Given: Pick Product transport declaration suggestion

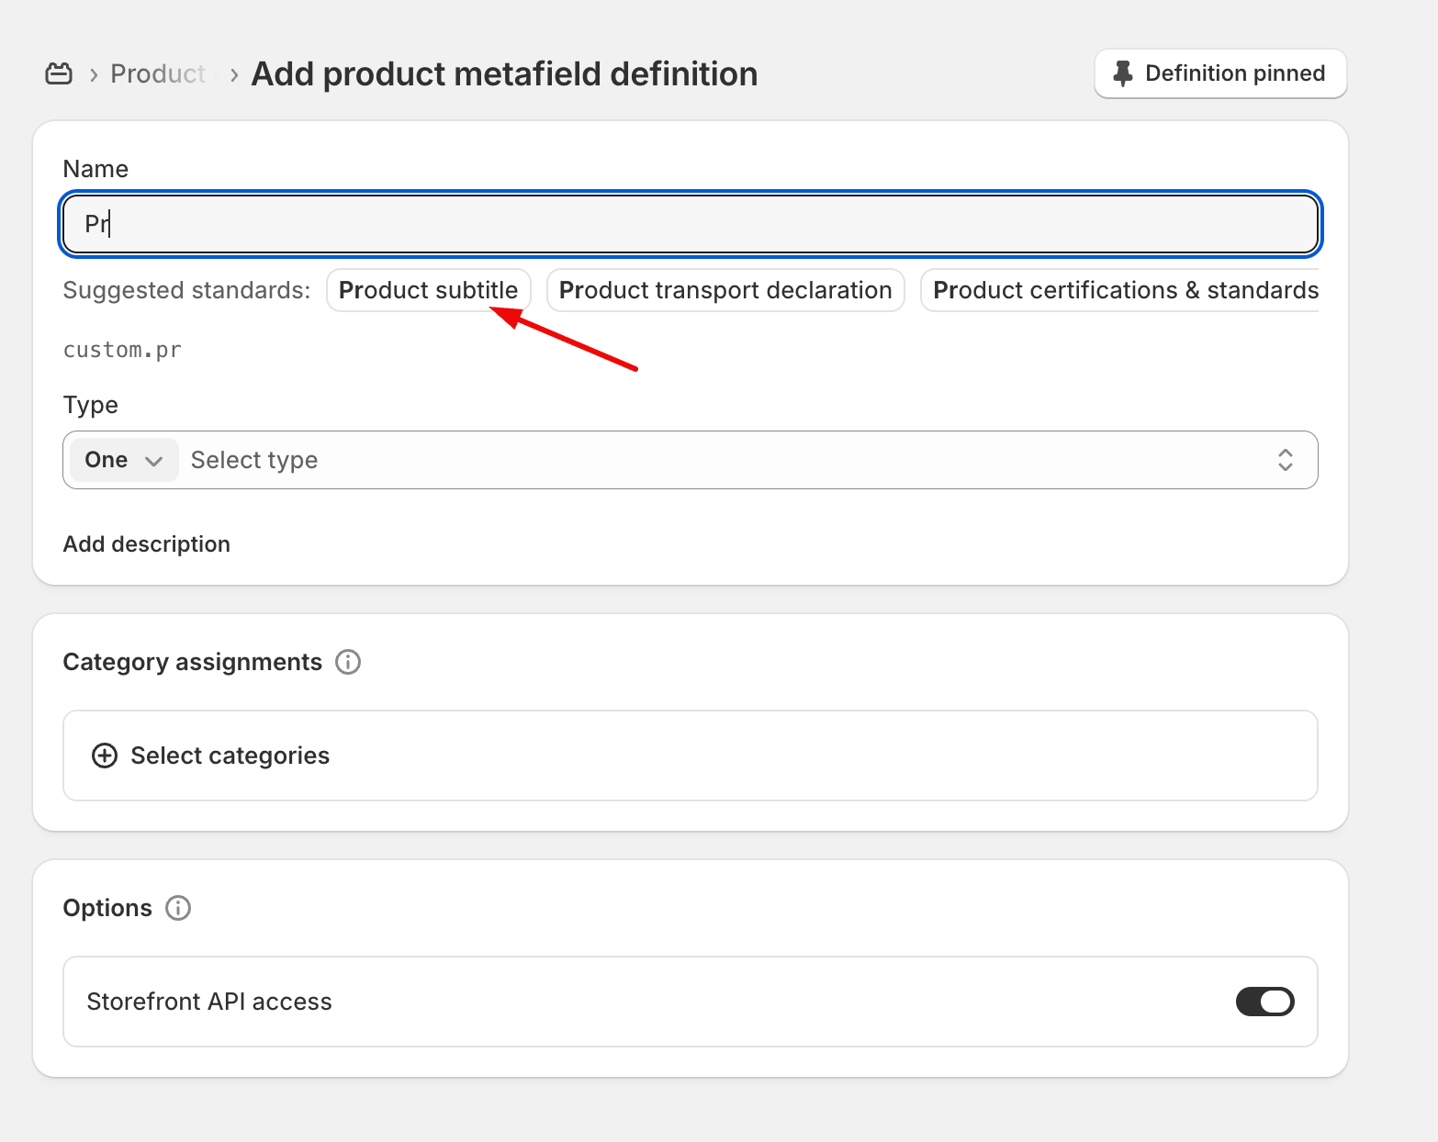Looking at the screenshot, I should click(x=725, y=290).
